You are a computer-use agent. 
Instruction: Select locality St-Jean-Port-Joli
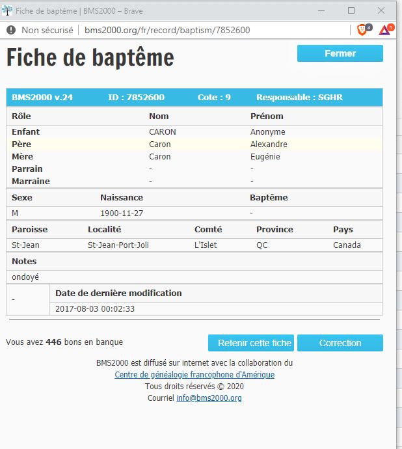click(x=118, y=245)
